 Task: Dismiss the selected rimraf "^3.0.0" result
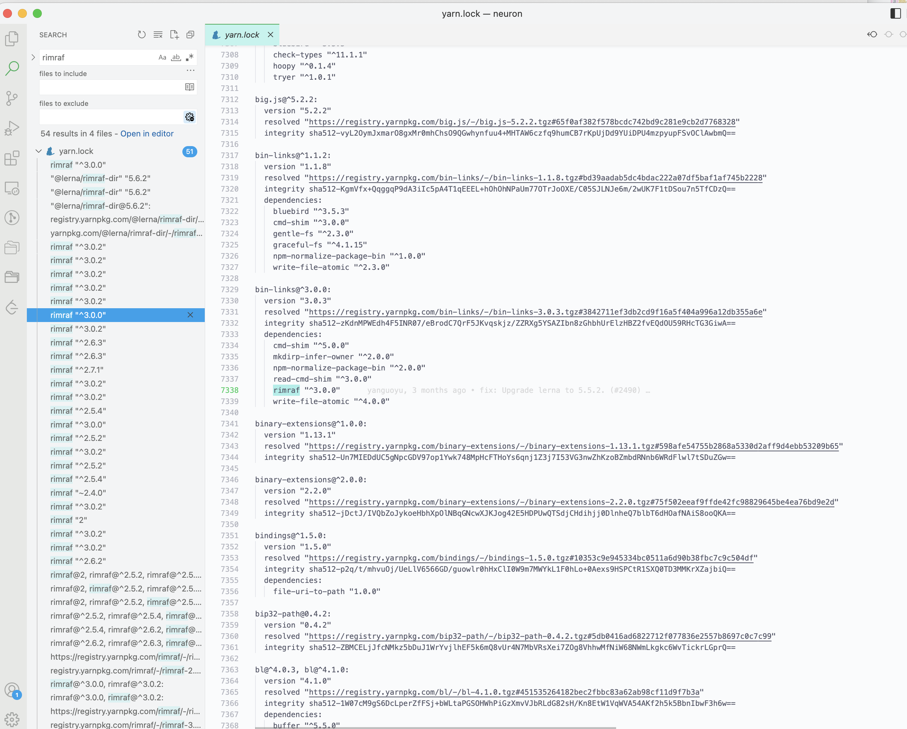(190, 315)
